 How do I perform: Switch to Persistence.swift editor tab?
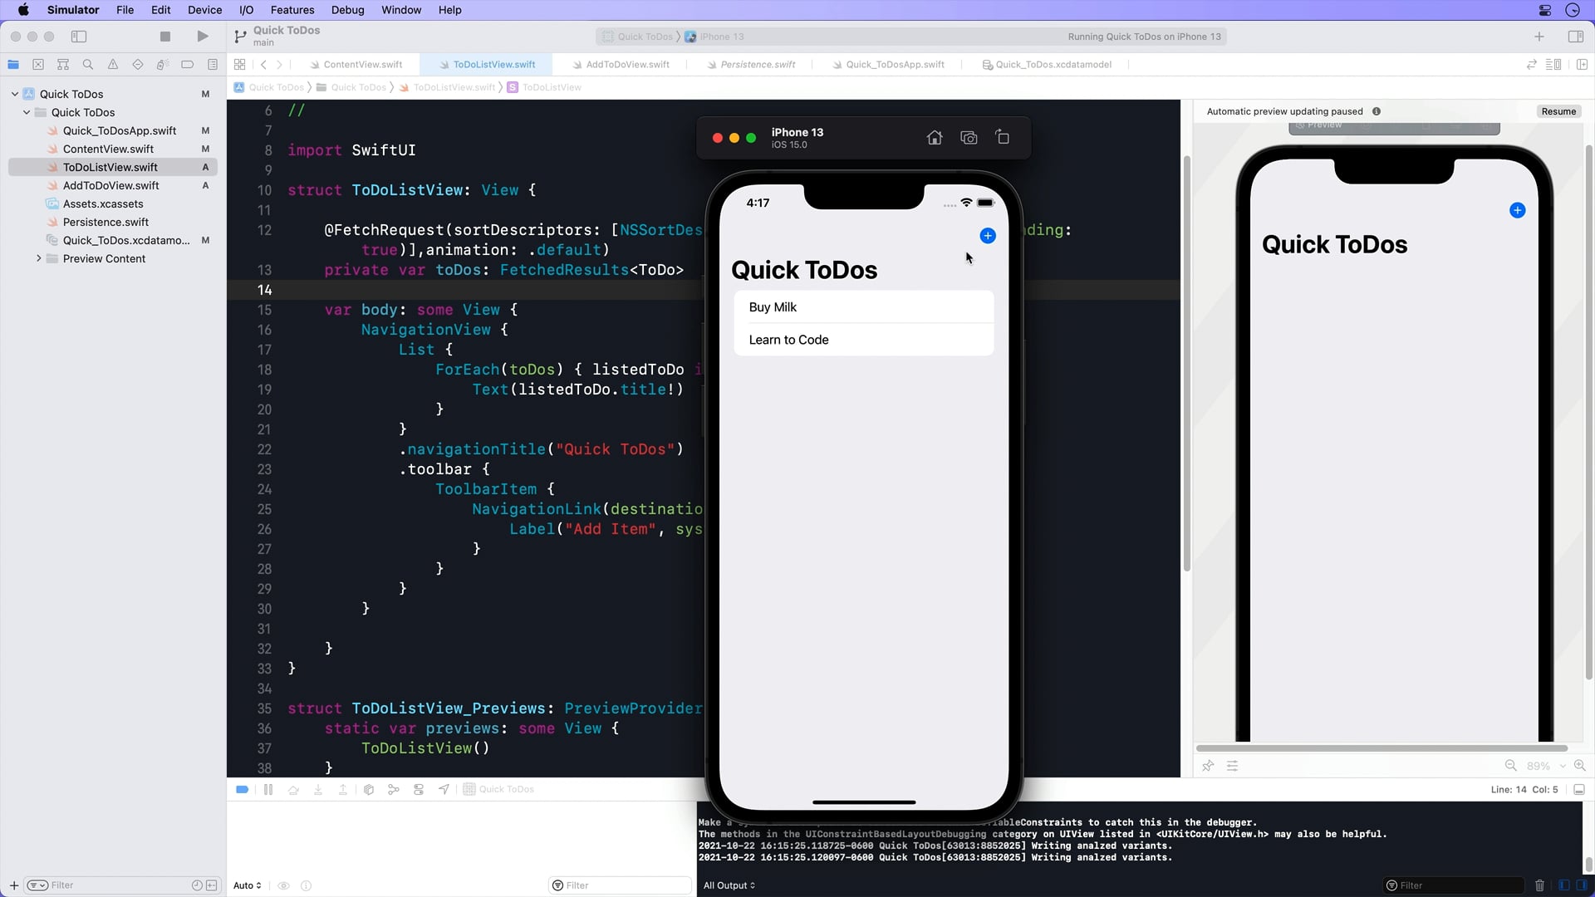tap(751, 65)
